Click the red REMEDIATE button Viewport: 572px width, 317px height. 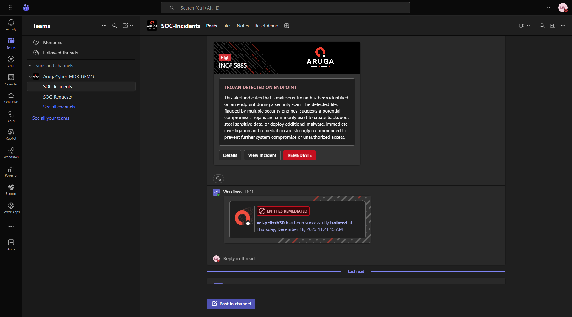pos(299,155)
